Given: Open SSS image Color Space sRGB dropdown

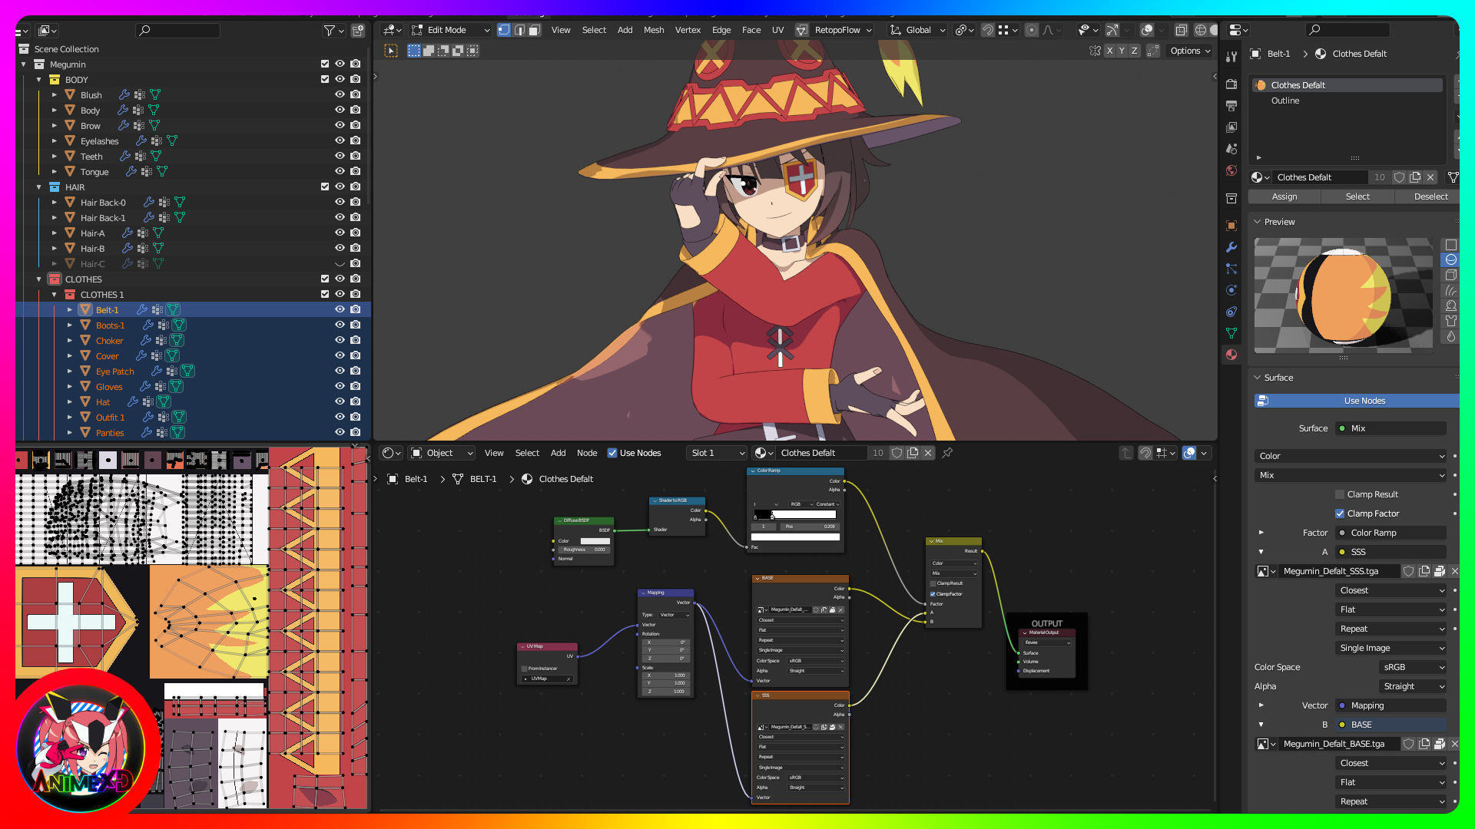Looking at the screenshot, I should click(x=1414, y=667).
